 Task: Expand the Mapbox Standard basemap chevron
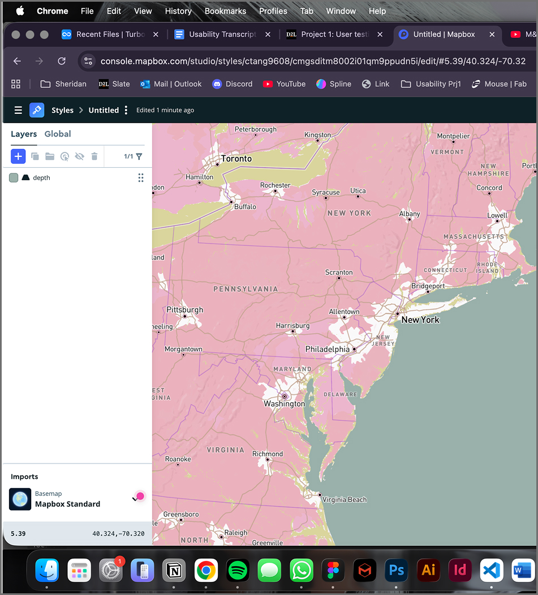[x=135, y=499]
